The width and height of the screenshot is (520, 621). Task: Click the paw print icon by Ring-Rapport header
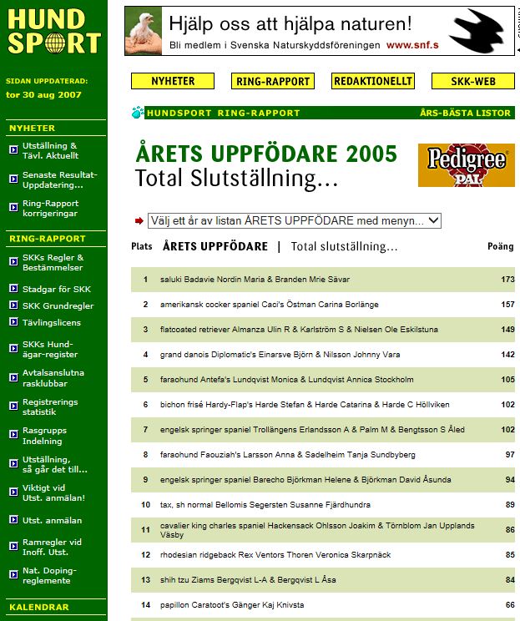pyautogui.click(x=138, y=113)
